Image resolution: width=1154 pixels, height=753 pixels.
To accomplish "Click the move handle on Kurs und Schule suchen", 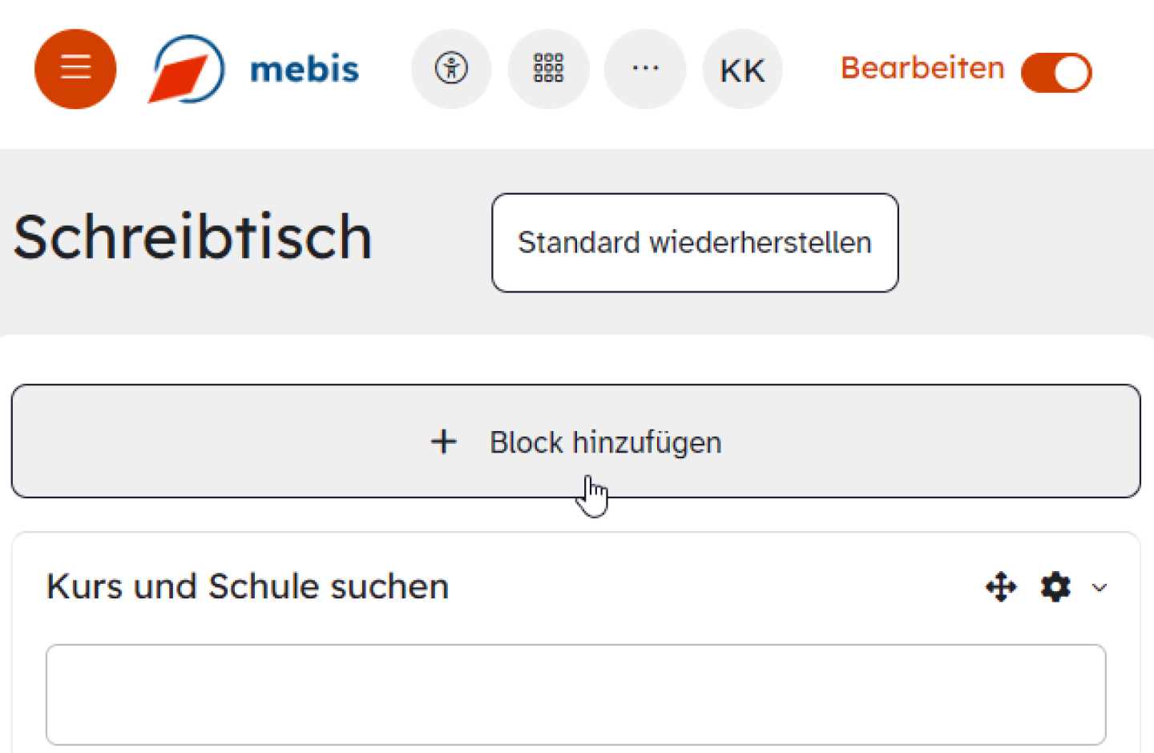I will click(1000, 587).
